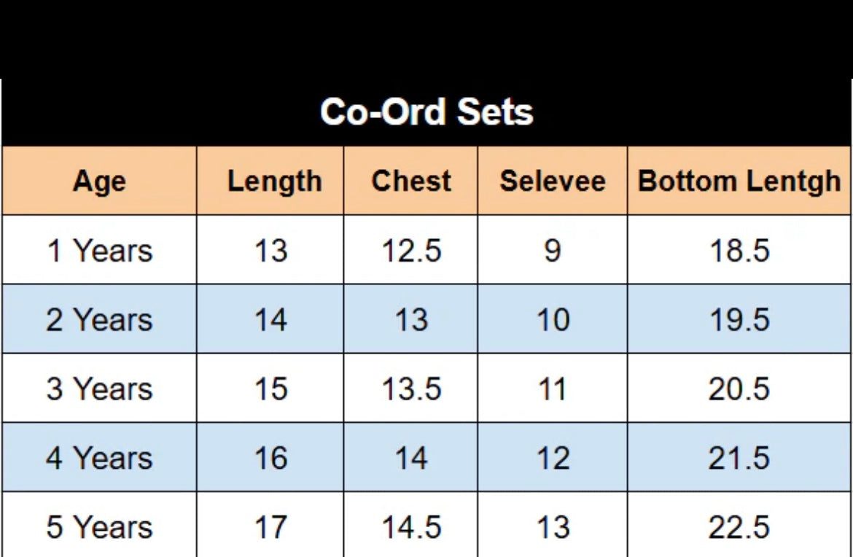This screenshot has height=557, width=853.
Task: Select the 4 Years row label
Action: coord(99,458)
